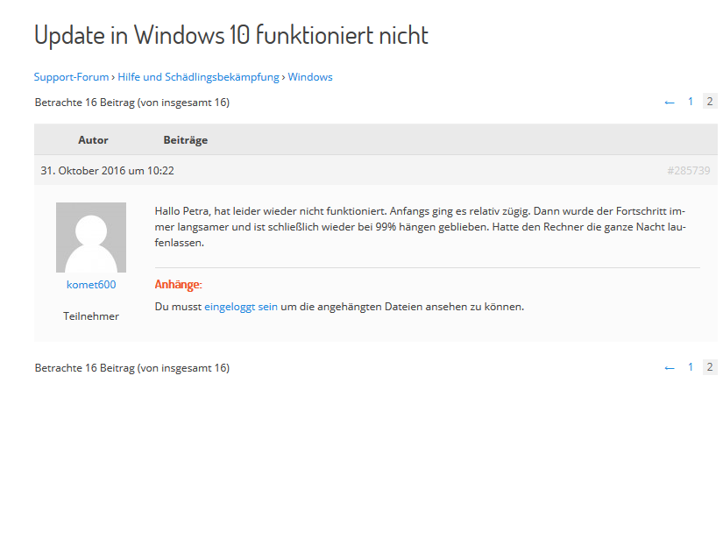Click the top previous-page arrow
Viewport: 723px width, 539px height.
pyautogui.click(x=670, y=103)
